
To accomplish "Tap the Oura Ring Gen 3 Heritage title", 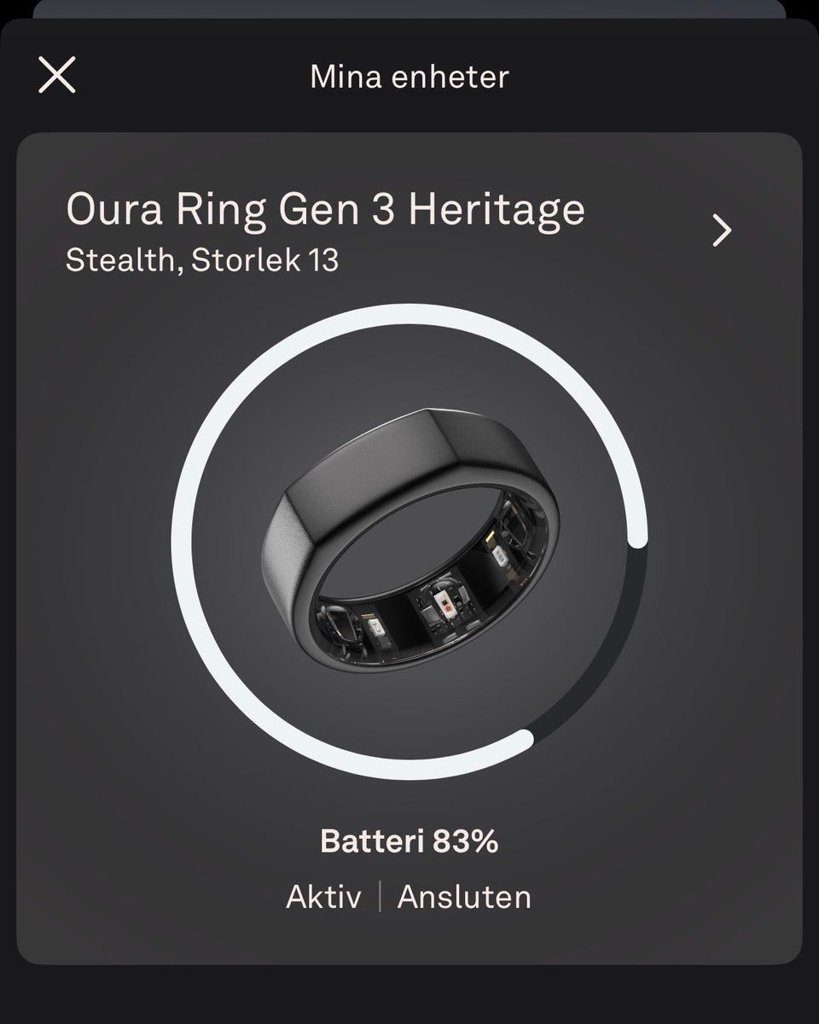I will [325, 210].
